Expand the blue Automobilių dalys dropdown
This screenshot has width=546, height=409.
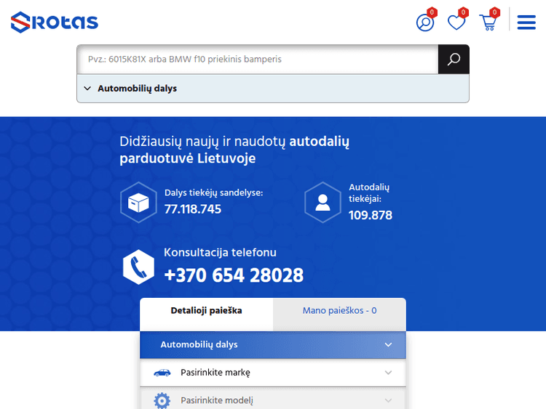click(x=272, y=344)
